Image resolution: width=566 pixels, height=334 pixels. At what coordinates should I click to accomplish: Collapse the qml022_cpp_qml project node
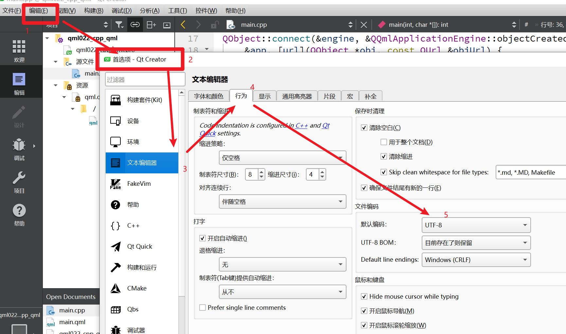(x=47, y=38)
